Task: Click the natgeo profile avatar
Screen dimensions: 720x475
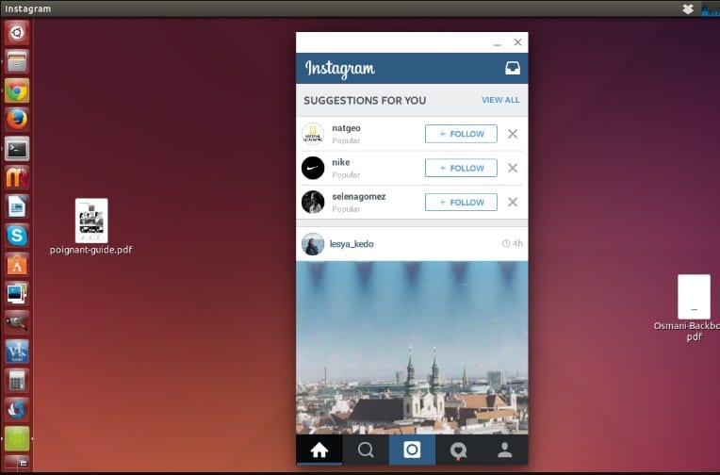Action: pyautogui.click(x=313, y=134)
